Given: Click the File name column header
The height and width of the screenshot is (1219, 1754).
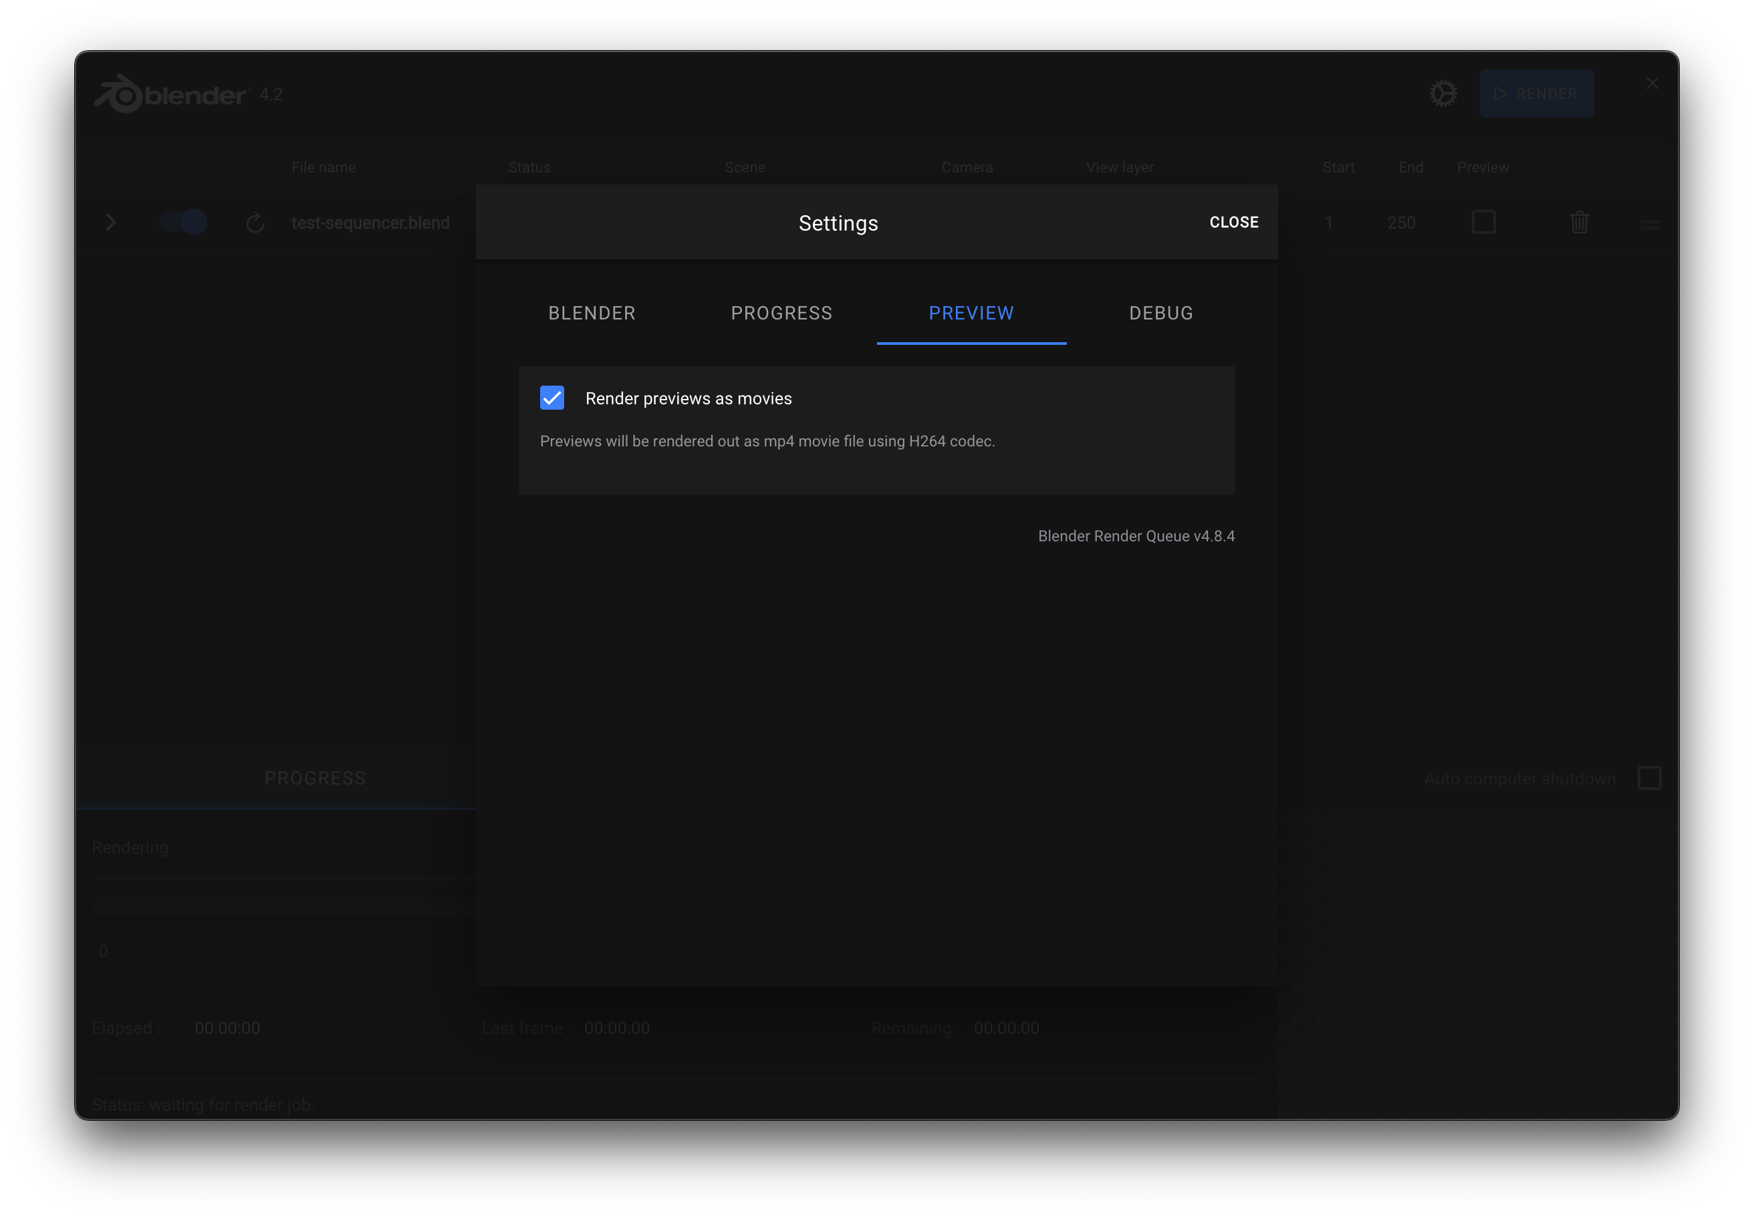Looking at the screenshot, I should [x=323, y=167].
